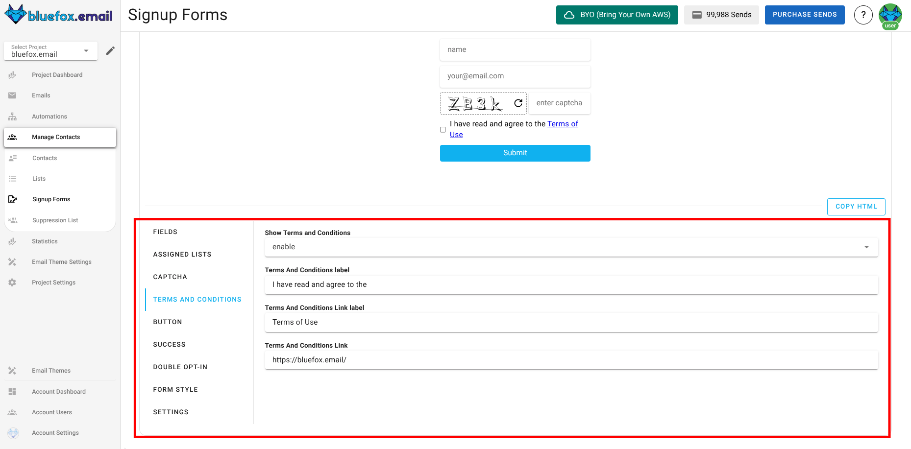This screenshot has height=449, width=911.
Task: Open the DOUBLE OPT-IN settings tab
Action: 180,367
